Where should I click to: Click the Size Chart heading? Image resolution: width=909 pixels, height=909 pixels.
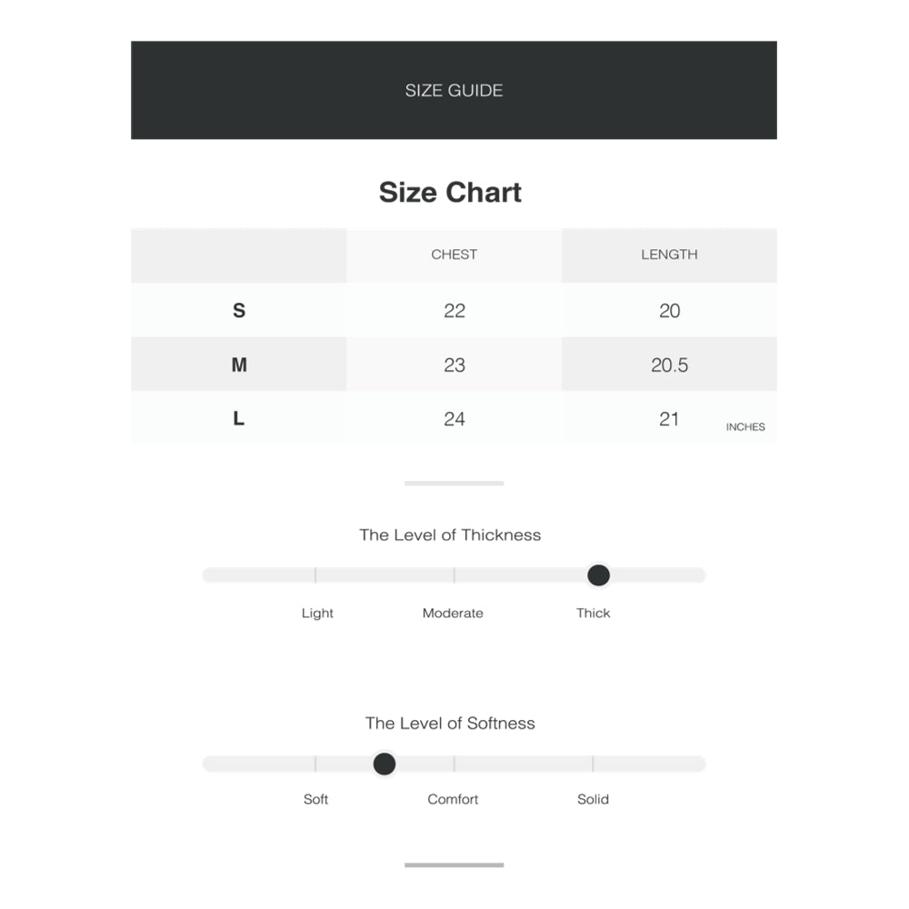(450, 193)
